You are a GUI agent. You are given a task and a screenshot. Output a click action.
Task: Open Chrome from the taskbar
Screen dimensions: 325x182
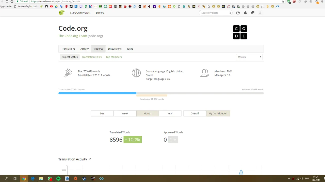pyautogui.click(x=24, y=178)
